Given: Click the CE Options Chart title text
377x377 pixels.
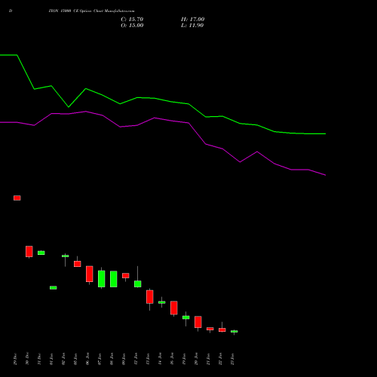Looking at the screenshot, I should [x=91, y=11].
